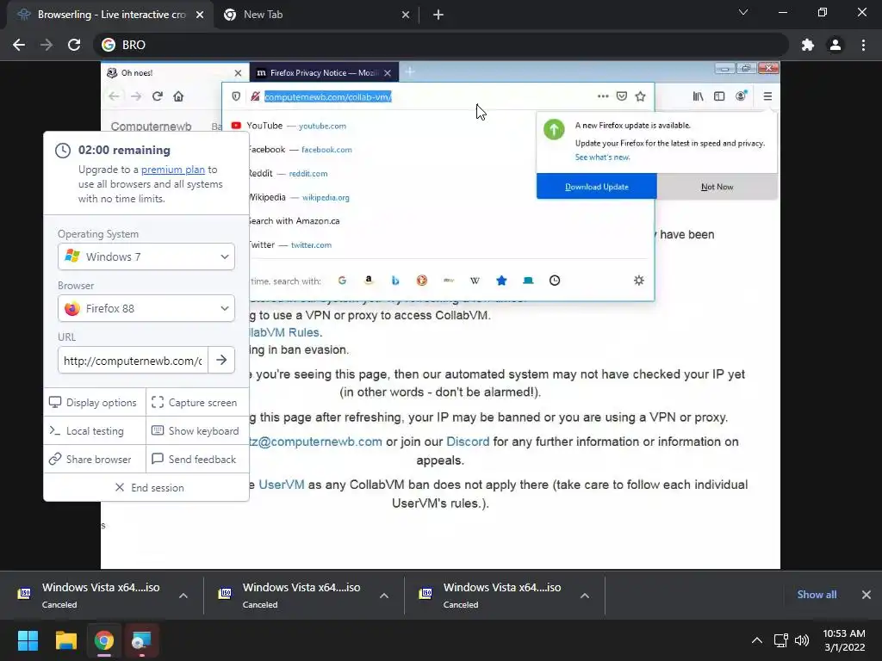The width and height of the screenshot is (882, 661).
Task: Search with Google one-off icon
Action: (342, 281)
